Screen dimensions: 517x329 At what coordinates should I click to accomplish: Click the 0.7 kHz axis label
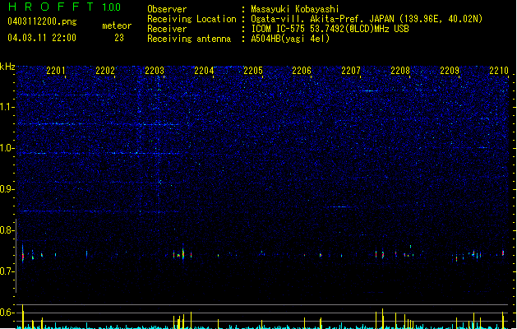[x=7, y=271]
